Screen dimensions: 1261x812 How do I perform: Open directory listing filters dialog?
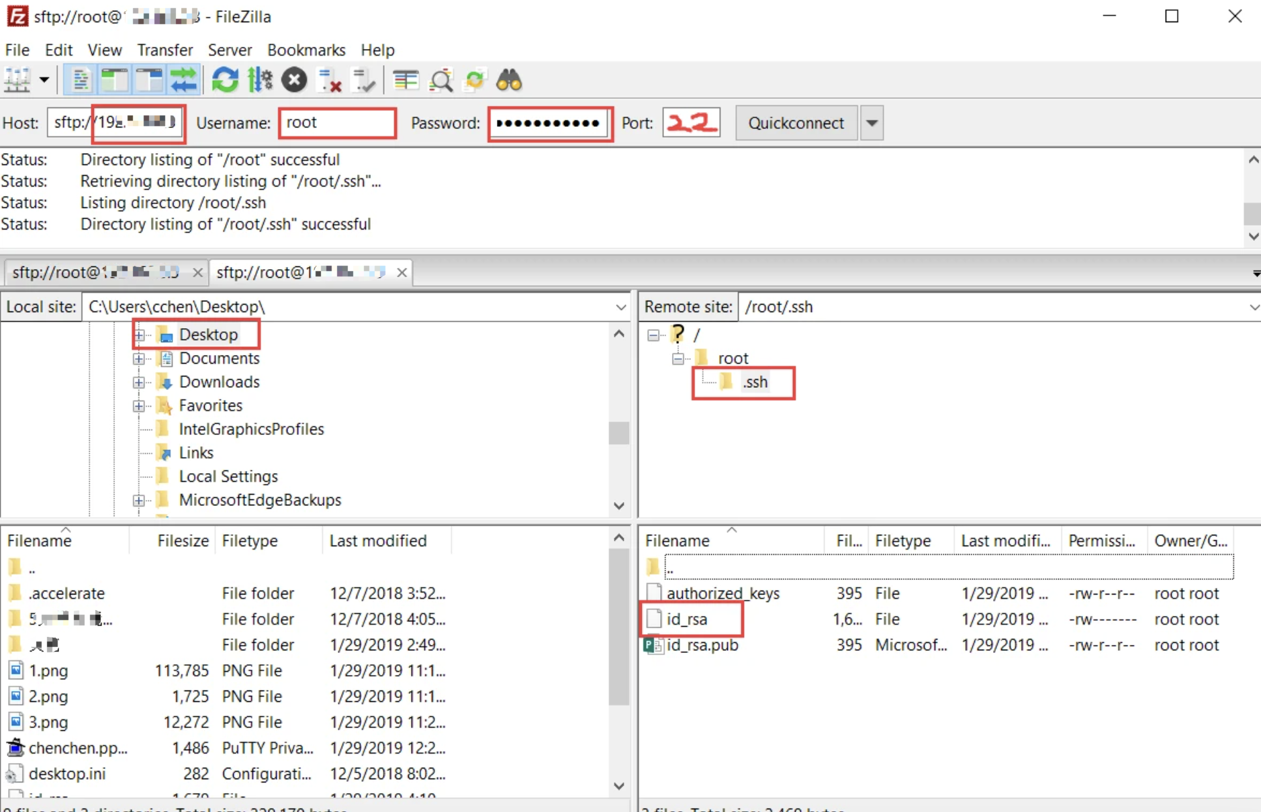[x=406, y=81]
